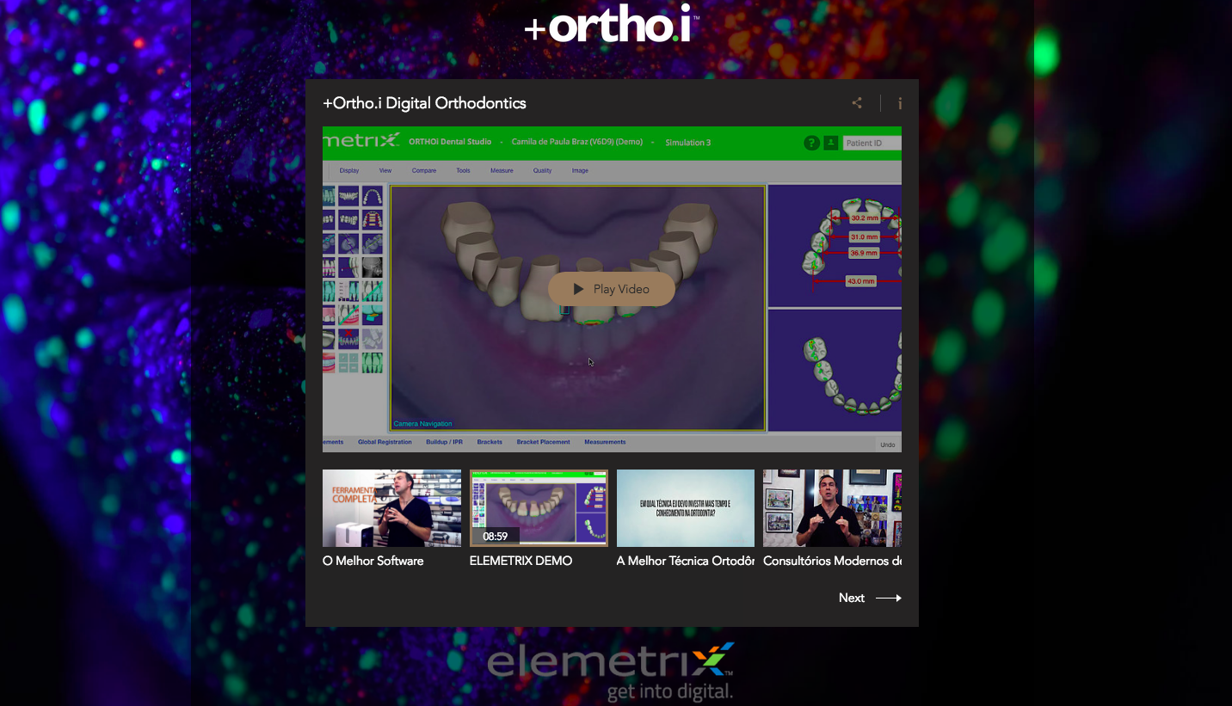The image size is (1232, 706).
Task: Select the upper arch occlusal view icon
Action: (x=373, y=195)
